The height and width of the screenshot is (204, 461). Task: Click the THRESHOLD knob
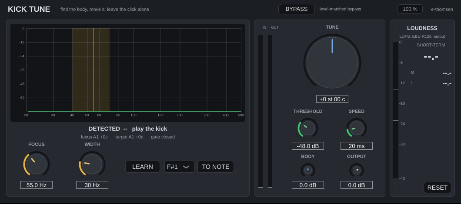308,128
